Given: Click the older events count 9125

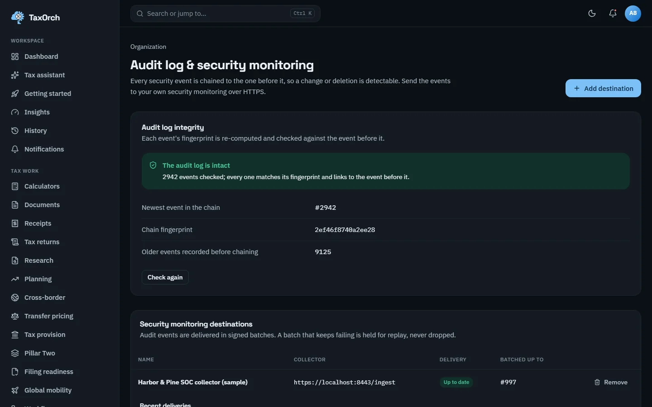Looking at the screenshot, I should pyautogui.click(x=323, y=252).
